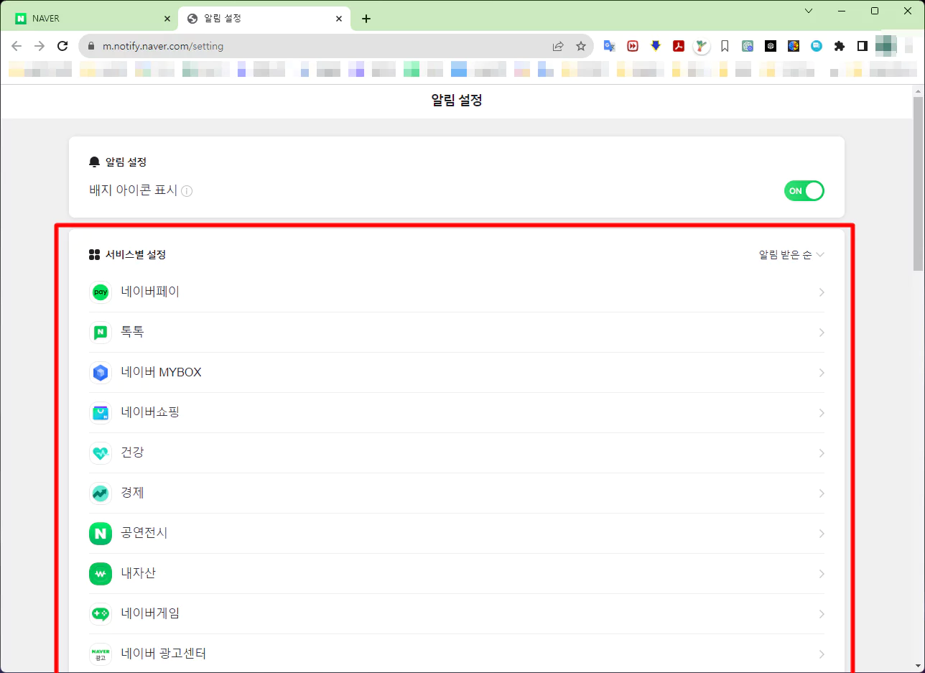Viewport: 925px width, 673px height.
Task: Turn off the 배지 아이콘 표시 ON switch
Action: point(804,191)
